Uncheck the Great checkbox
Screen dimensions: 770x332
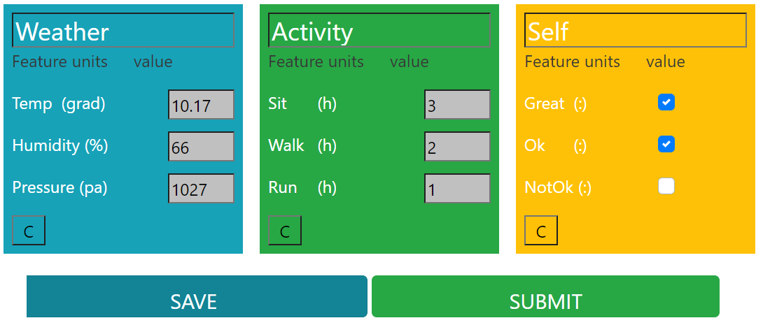click(x=666, y=102)
